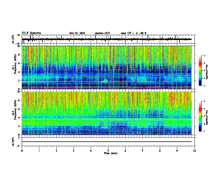Pick the ch.2 spectrogram color scale bar
219x169 pixels.
tap(200, 116)
